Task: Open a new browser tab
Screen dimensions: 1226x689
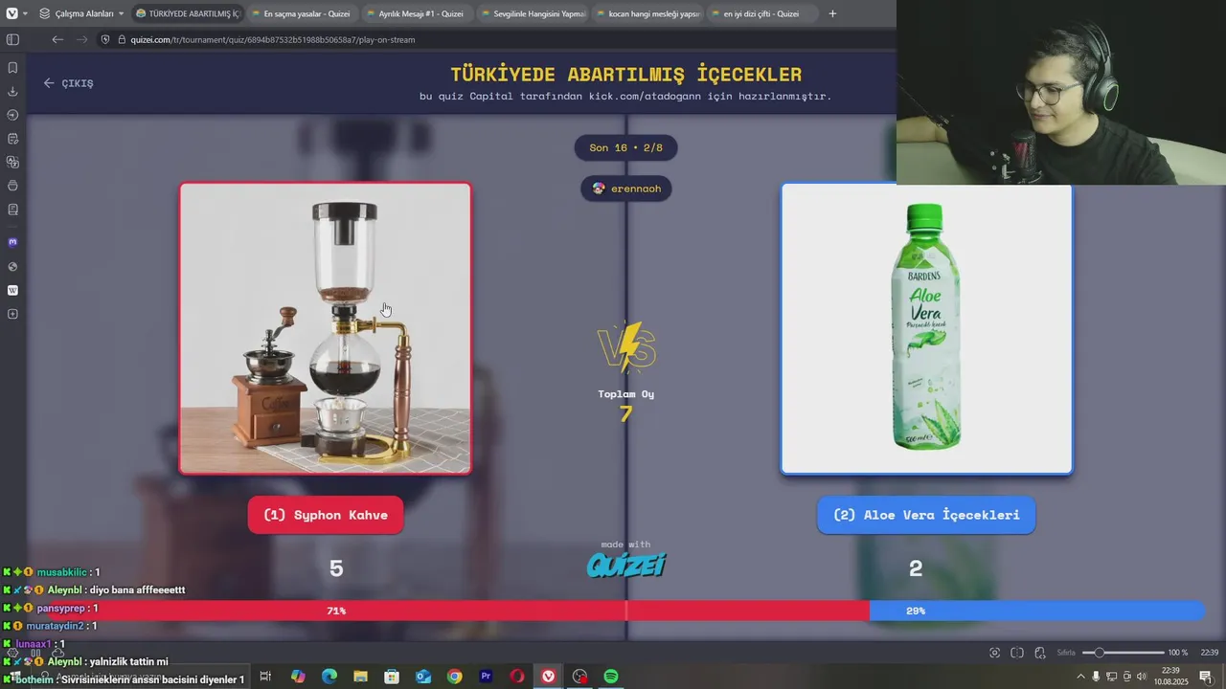Action: (832, 13)
